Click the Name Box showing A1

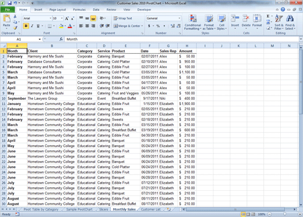click(19, 39)
